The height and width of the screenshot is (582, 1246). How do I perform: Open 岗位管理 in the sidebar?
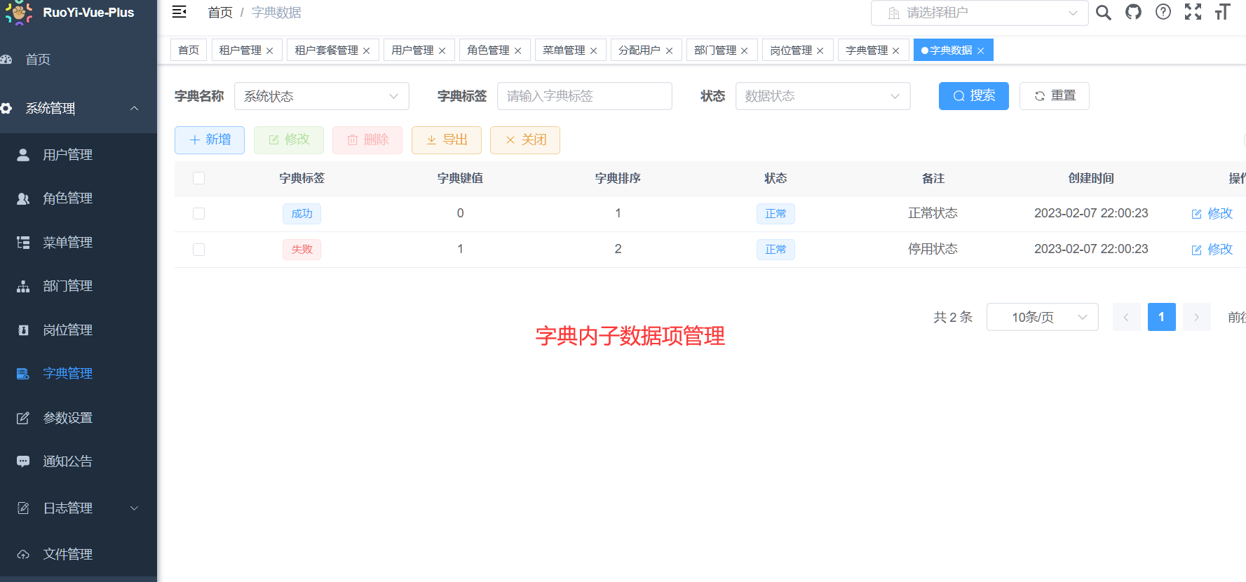[79, 330]
